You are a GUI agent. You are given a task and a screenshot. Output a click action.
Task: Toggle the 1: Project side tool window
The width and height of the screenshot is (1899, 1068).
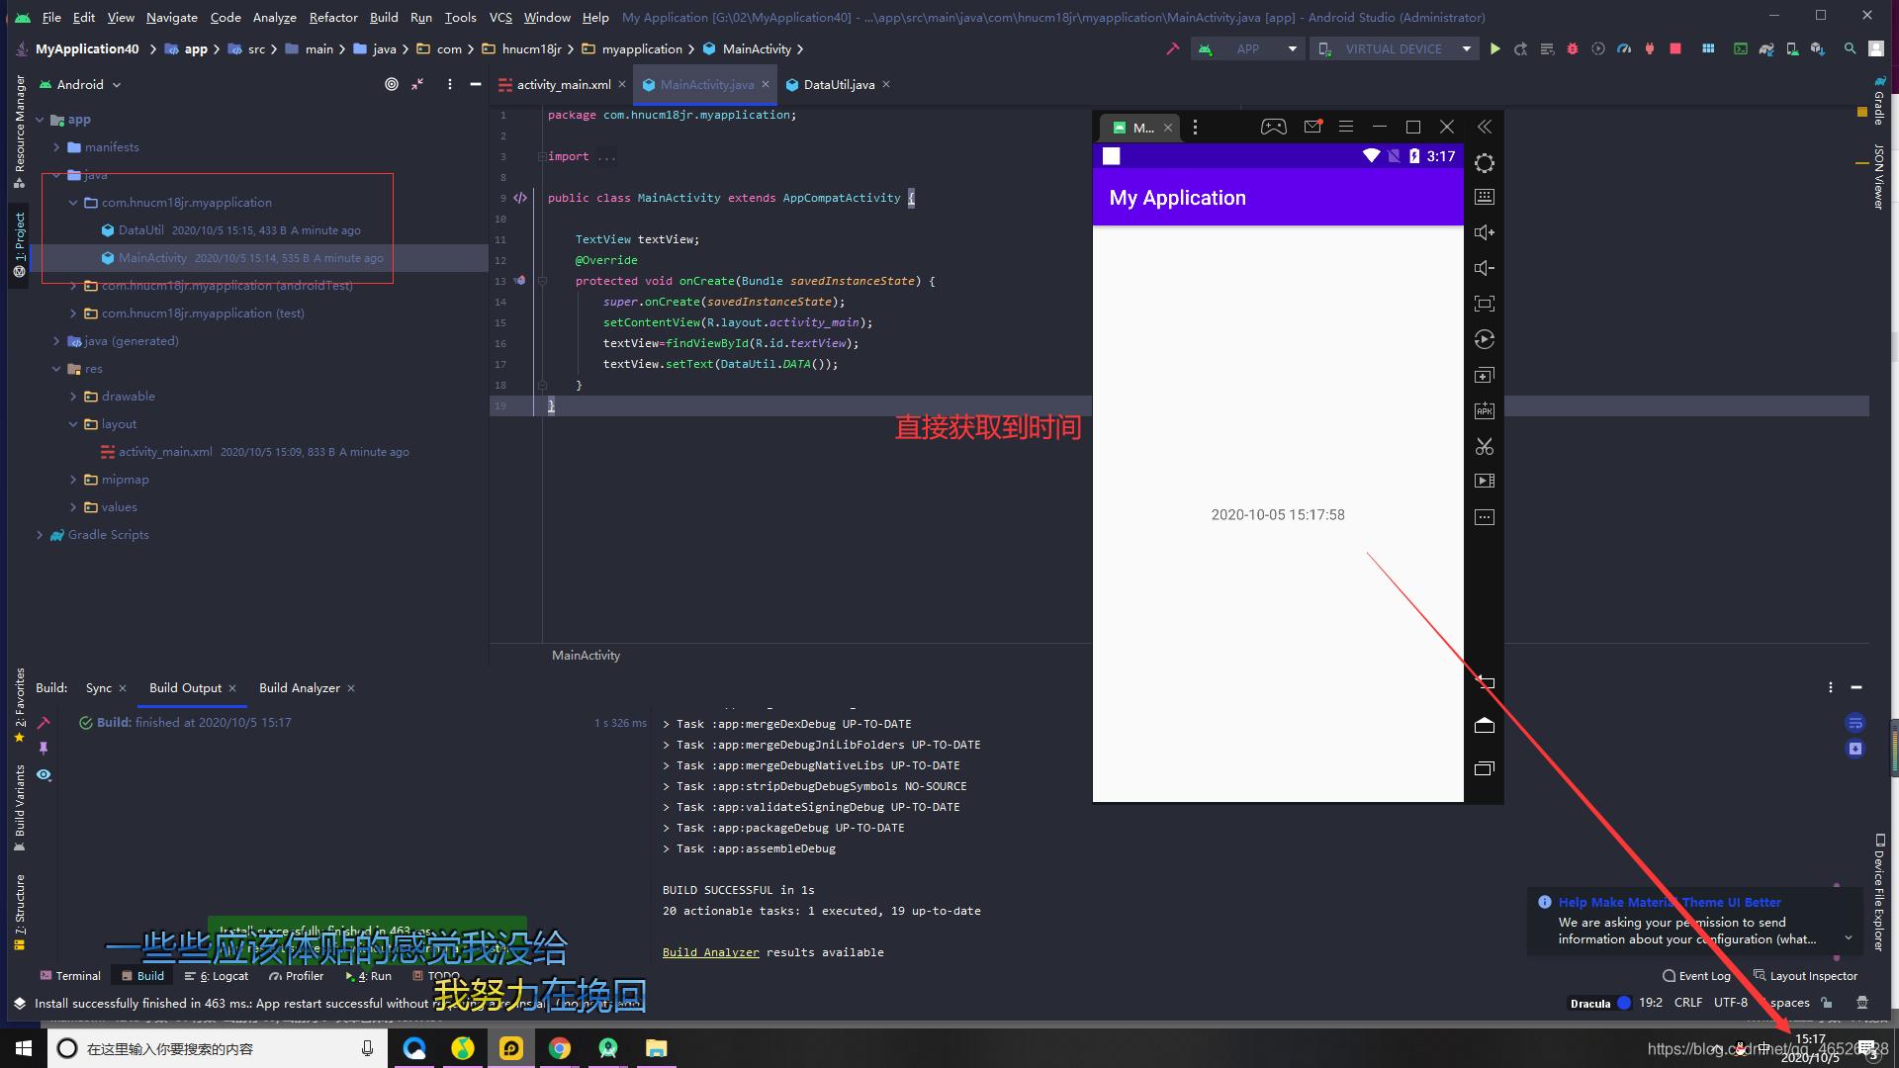click(x=19, y=244)
